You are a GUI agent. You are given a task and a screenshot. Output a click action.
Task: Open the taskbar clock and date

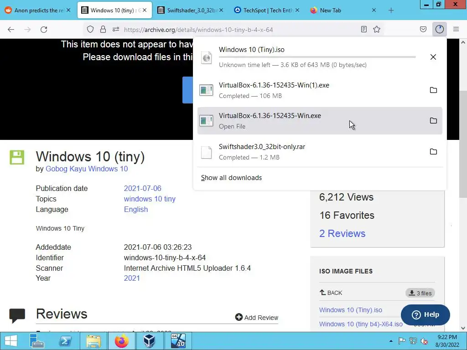point(447,341)
